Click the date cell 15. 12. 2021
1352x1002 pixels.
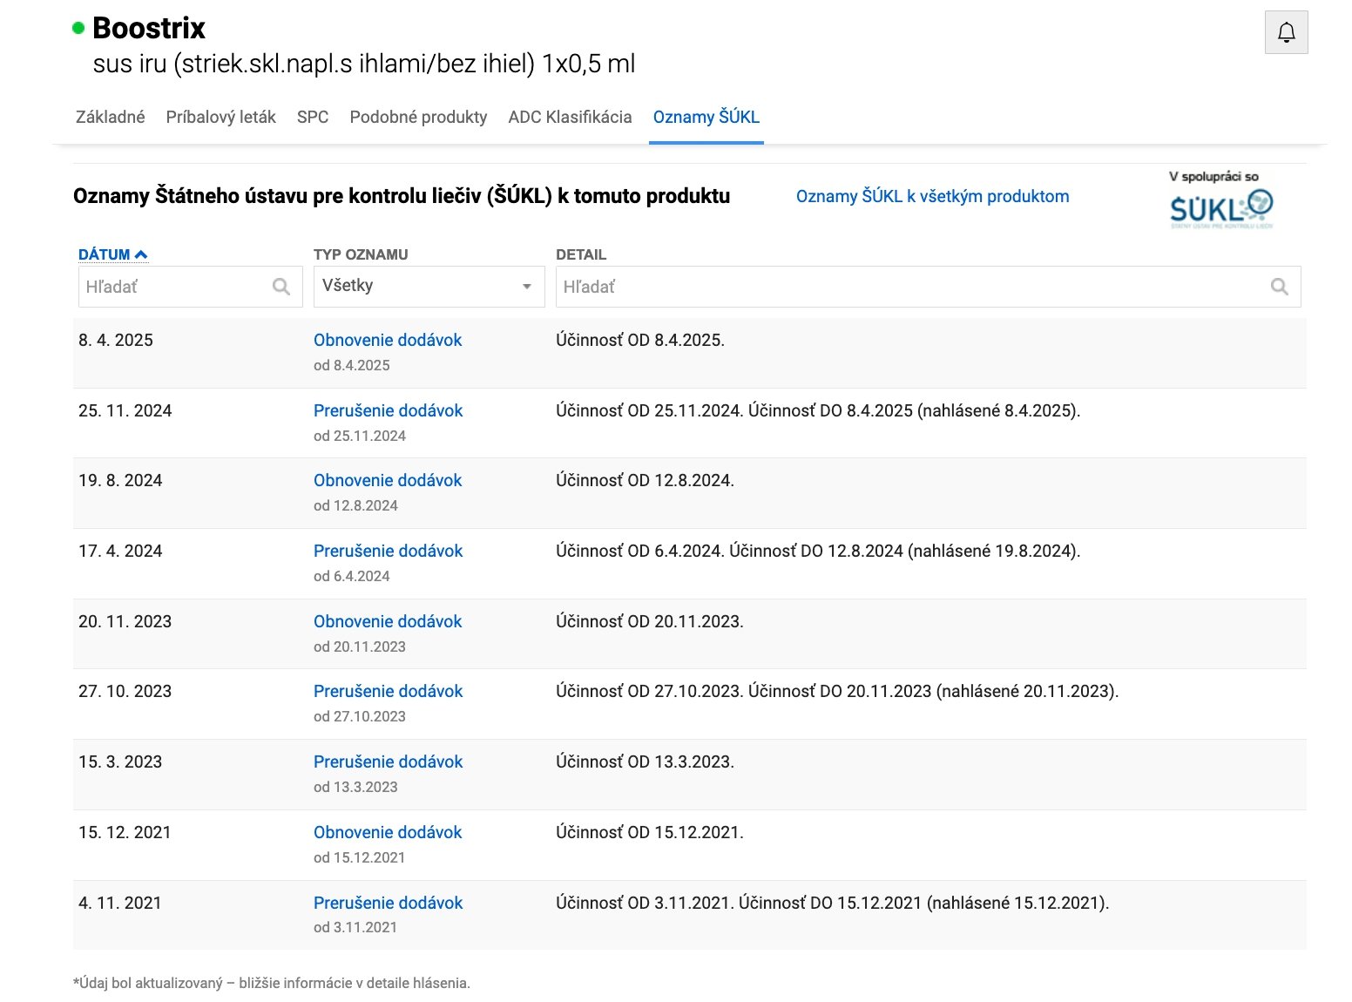125,832
